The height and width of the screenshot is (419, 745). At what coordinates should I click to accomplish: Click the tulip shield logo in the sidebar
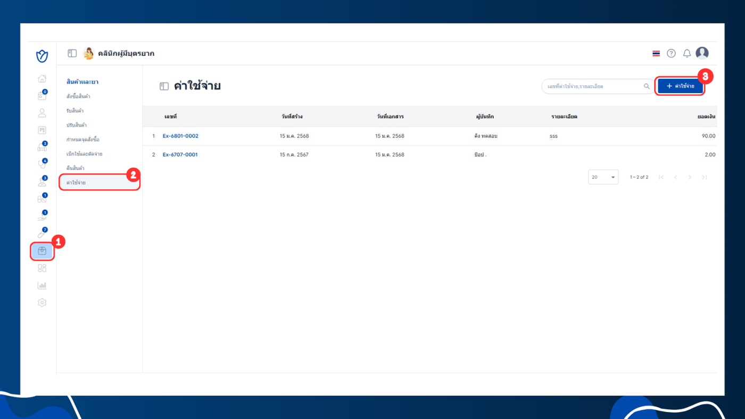(x=42, y=55)
